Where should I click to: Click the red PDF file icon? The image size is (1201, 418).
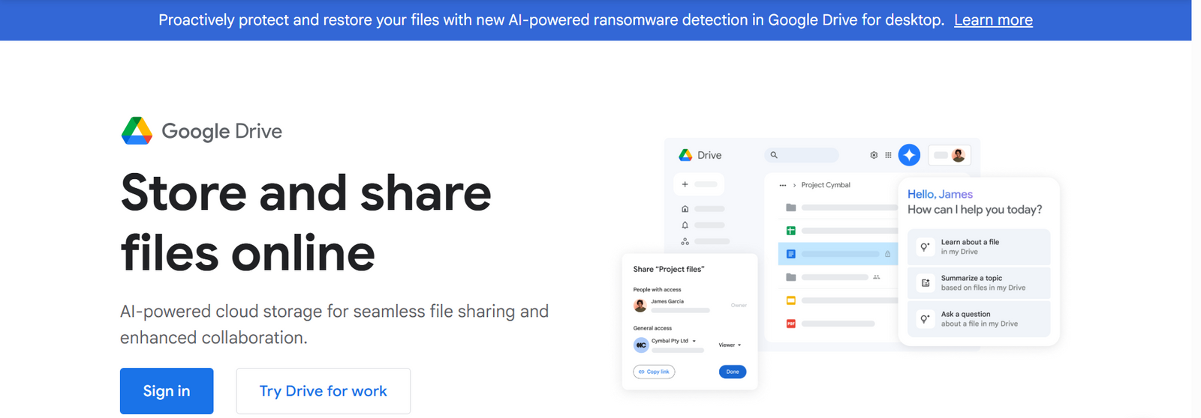[x=790, y=324]
